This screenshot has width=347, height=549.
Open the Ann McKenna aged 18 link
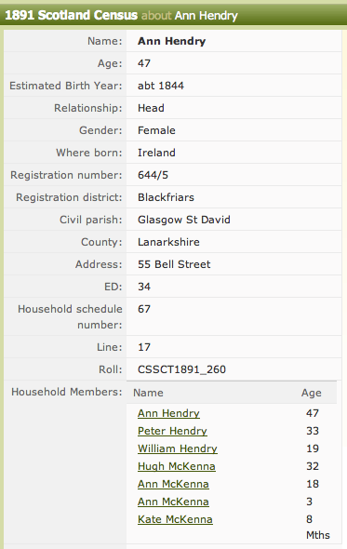click(x=173, y=484)
